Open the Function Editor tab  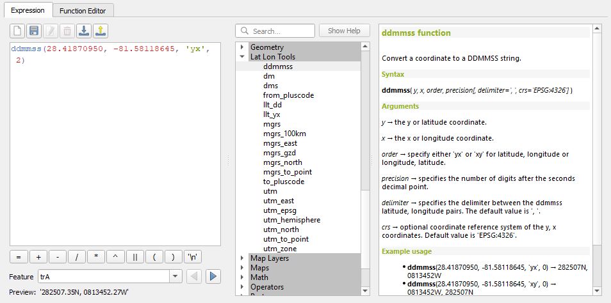(83, 11)
